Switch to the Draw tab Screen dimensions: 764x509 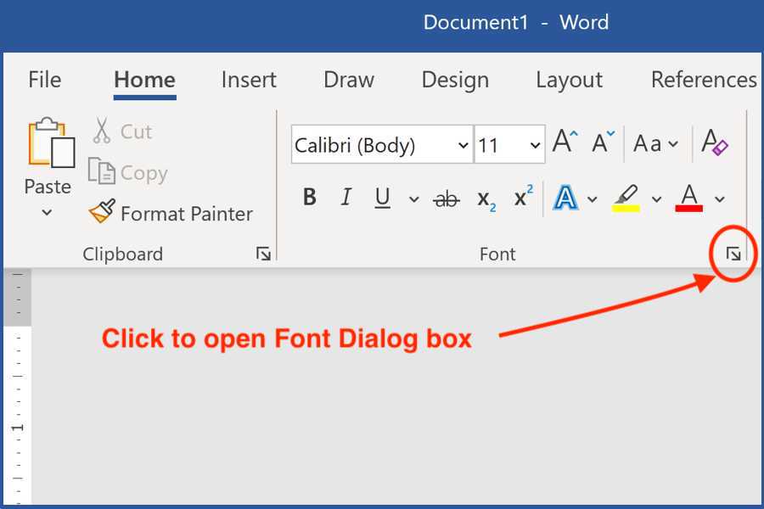(x=349, y=80)
